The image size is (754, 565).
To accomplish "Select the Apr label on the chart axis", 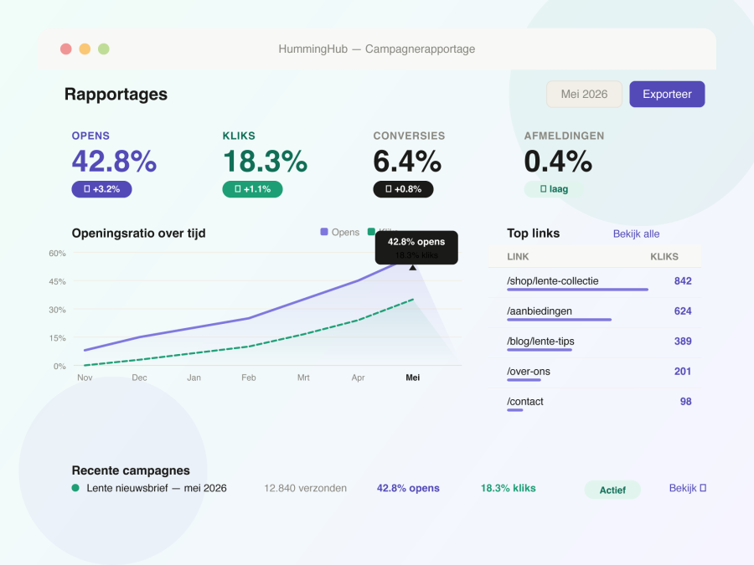I will click(358, 378).
